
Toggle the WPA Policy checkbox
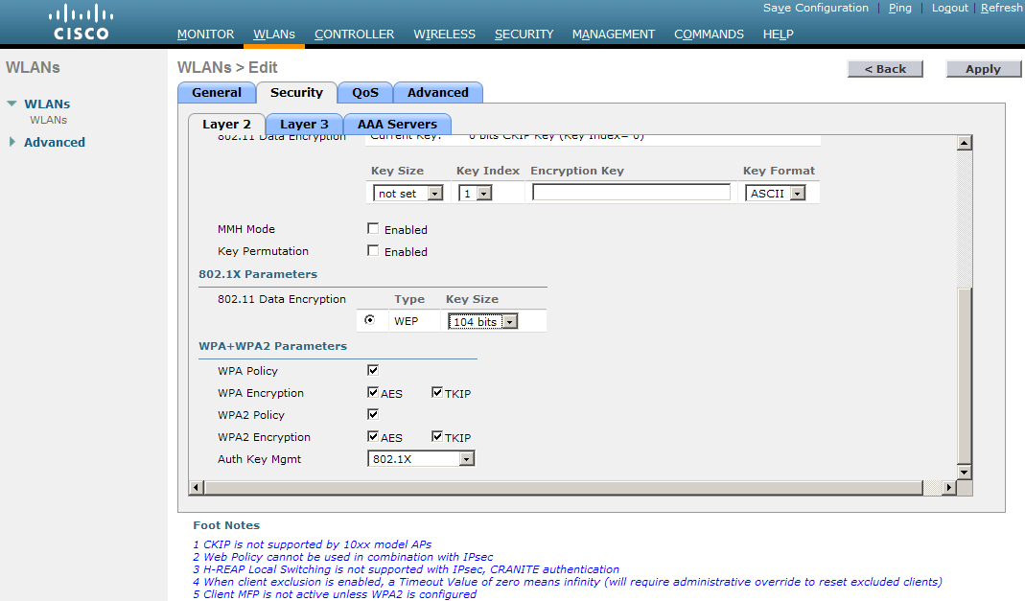coord(373,370)
